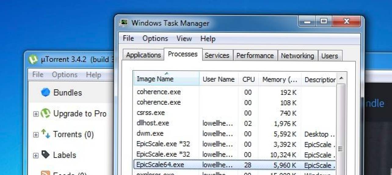Click the Torrents arrows icon in sidebar
Viewport: 392px width, 175px height.
45,134
